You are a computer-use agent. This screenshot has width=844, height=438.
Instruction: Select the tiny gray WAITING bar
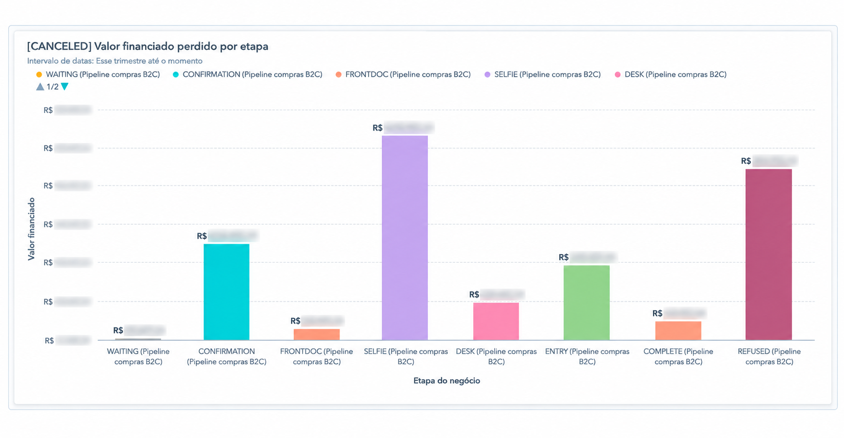[138, 339]
